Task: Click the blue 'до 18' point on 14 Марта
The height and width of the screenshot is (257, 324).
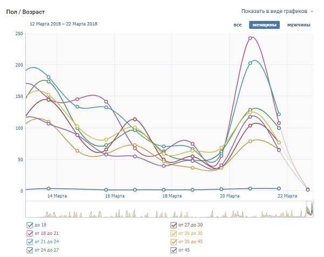Action: click(49, 188)
